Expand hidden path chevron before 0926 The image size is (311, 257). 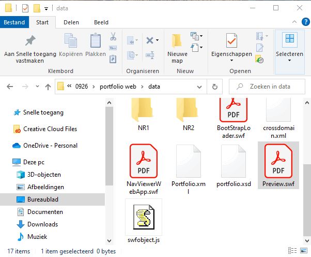(x=69, y=86)
